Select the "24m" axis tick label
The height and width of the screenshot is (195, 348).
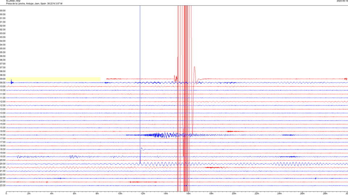[x=279, y=194]
